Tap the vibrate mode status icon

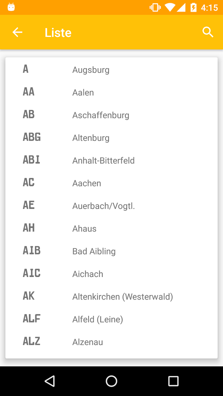coord(155,7)
